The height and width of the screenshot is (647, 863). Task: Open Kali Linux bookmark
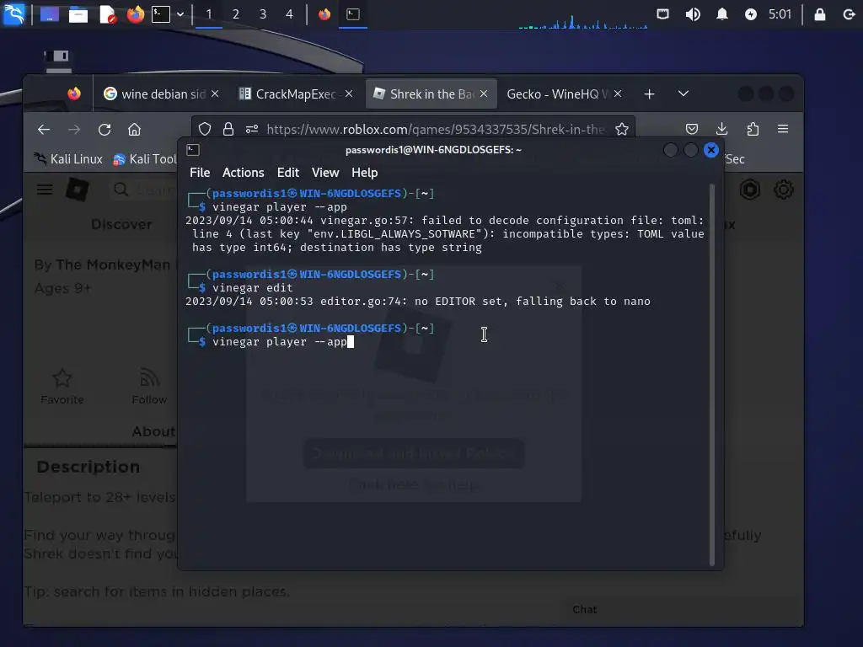pos(68,159)
